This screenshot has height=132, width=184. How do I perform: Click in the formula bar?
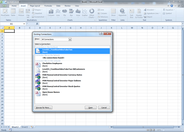tap(110, 24)
